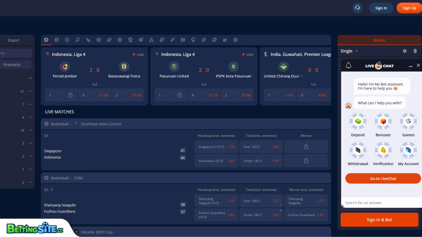Open betslip settings gear icon
This screenshot has height=237, width=422.
click(x=405, y=51)
